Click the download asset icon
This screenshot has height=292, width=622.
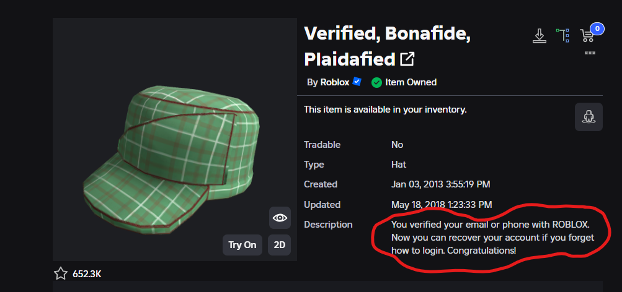pos(540,36)
